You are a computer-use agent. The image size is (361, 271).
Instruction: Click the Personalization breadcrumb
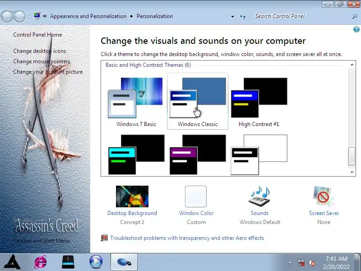(155, 16)
